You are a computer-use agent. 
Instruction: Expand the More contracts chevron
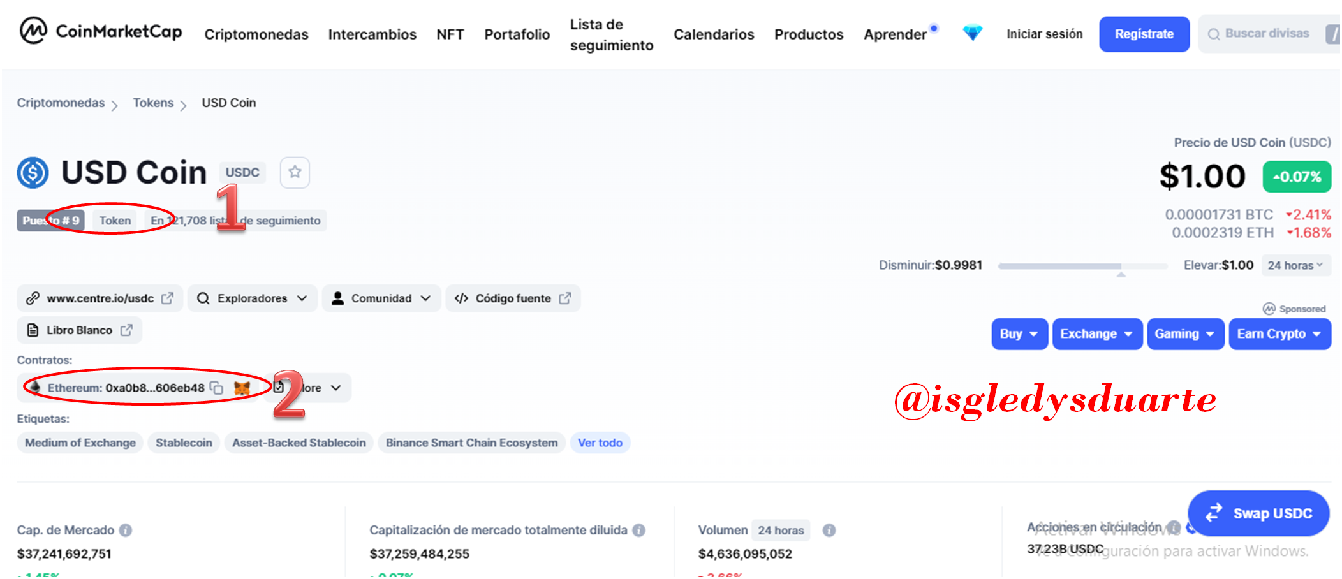(336, 388)
